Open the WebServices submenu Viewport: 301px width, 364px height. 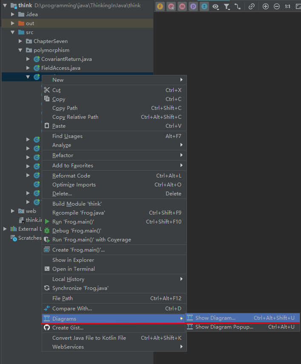[114, 347]
